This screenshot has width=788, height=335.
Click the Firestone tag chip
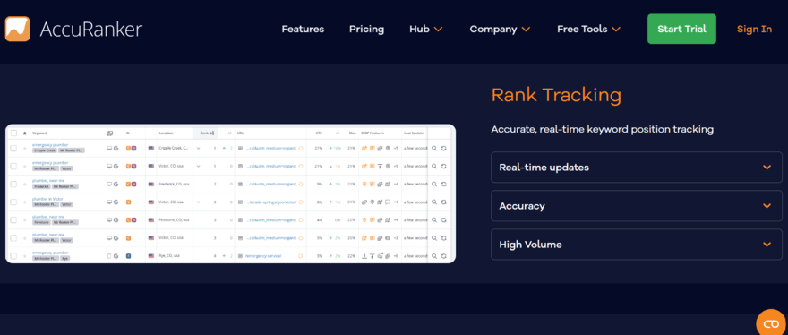pyautogui.click(x=42, y=222)
